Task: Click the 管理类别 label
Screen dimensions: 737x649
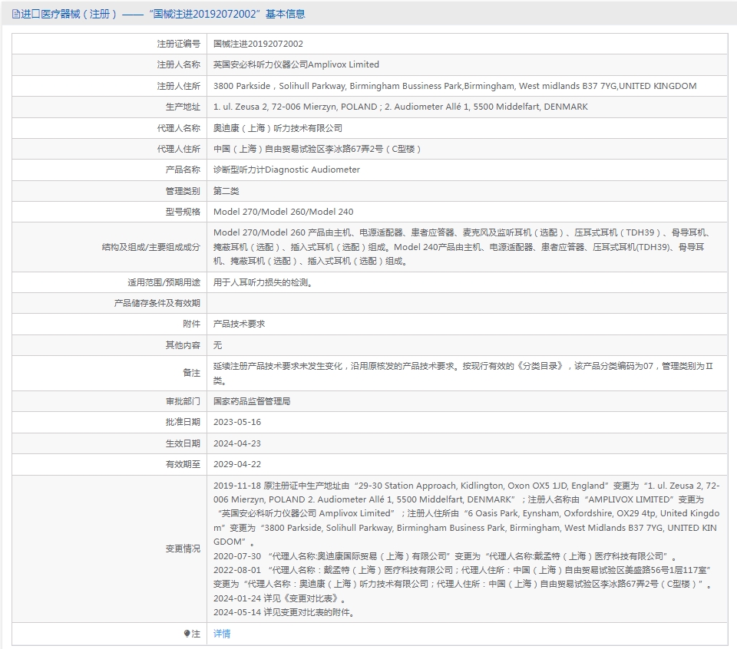Action: click(x=183, y=191)
